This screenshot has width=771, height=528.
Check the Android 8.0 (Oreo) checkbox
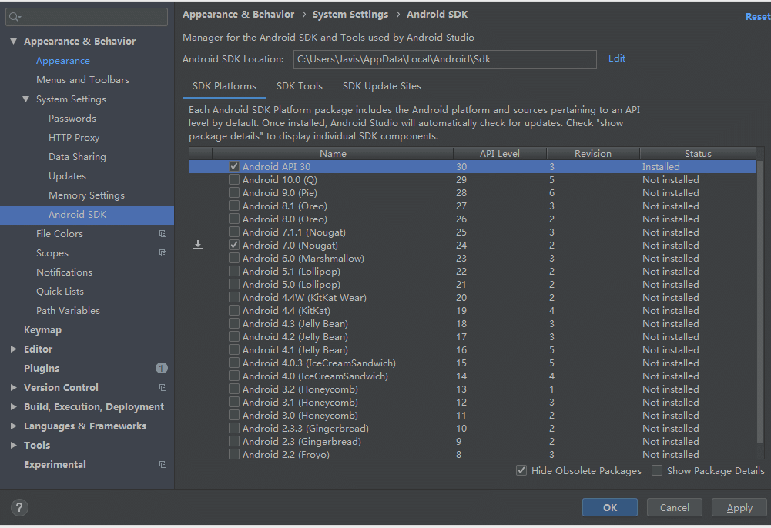(x=234, y=219)
